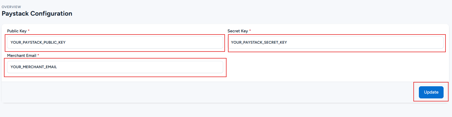This screenshot has height=117, width=452.
Task: Click the YOUR_PAYSTACK_PUBLIC_KEY value text
Action: click(x=38, y=43)
